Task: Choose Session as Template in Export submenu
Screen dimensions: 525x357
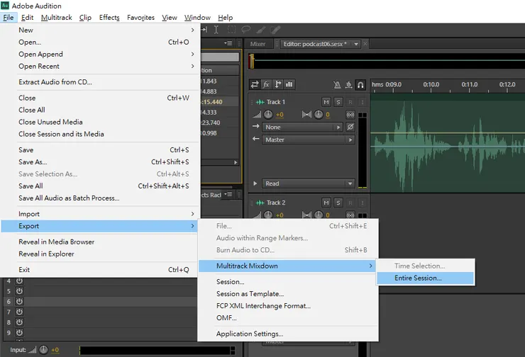Action: [250, 294]
